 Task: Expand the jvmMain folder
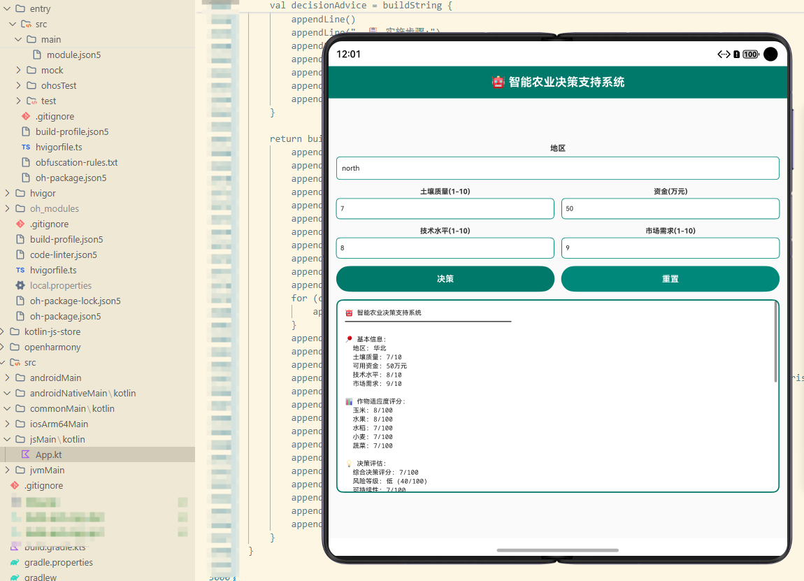point(7,470)
